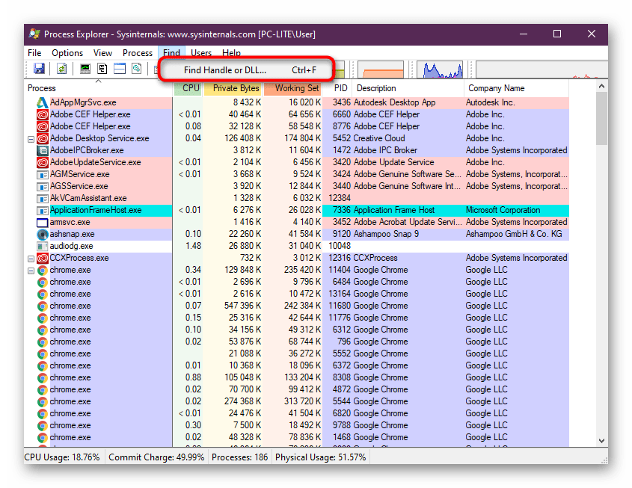This screenshot has height=488, width=632.
Task: Click the blue CPU usage history graph
Action: point(440,70)
